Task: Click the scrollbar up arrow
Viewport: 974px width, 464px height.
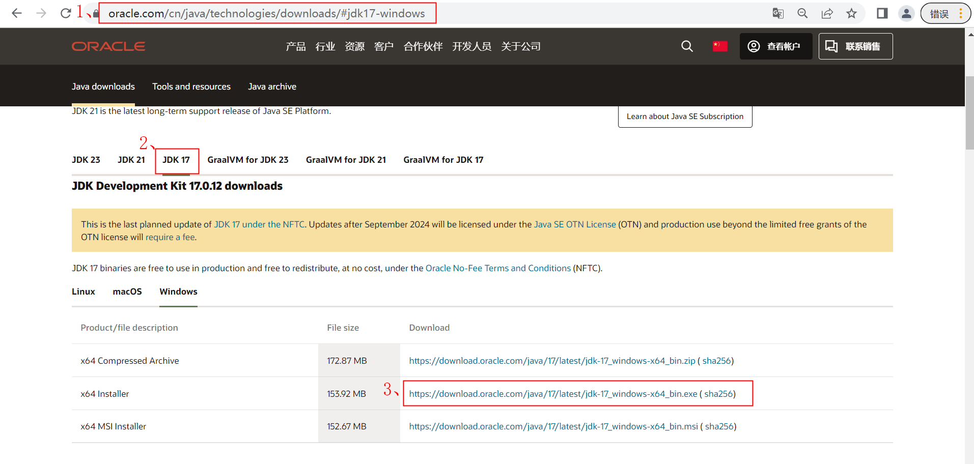Action: pos(969,35)
